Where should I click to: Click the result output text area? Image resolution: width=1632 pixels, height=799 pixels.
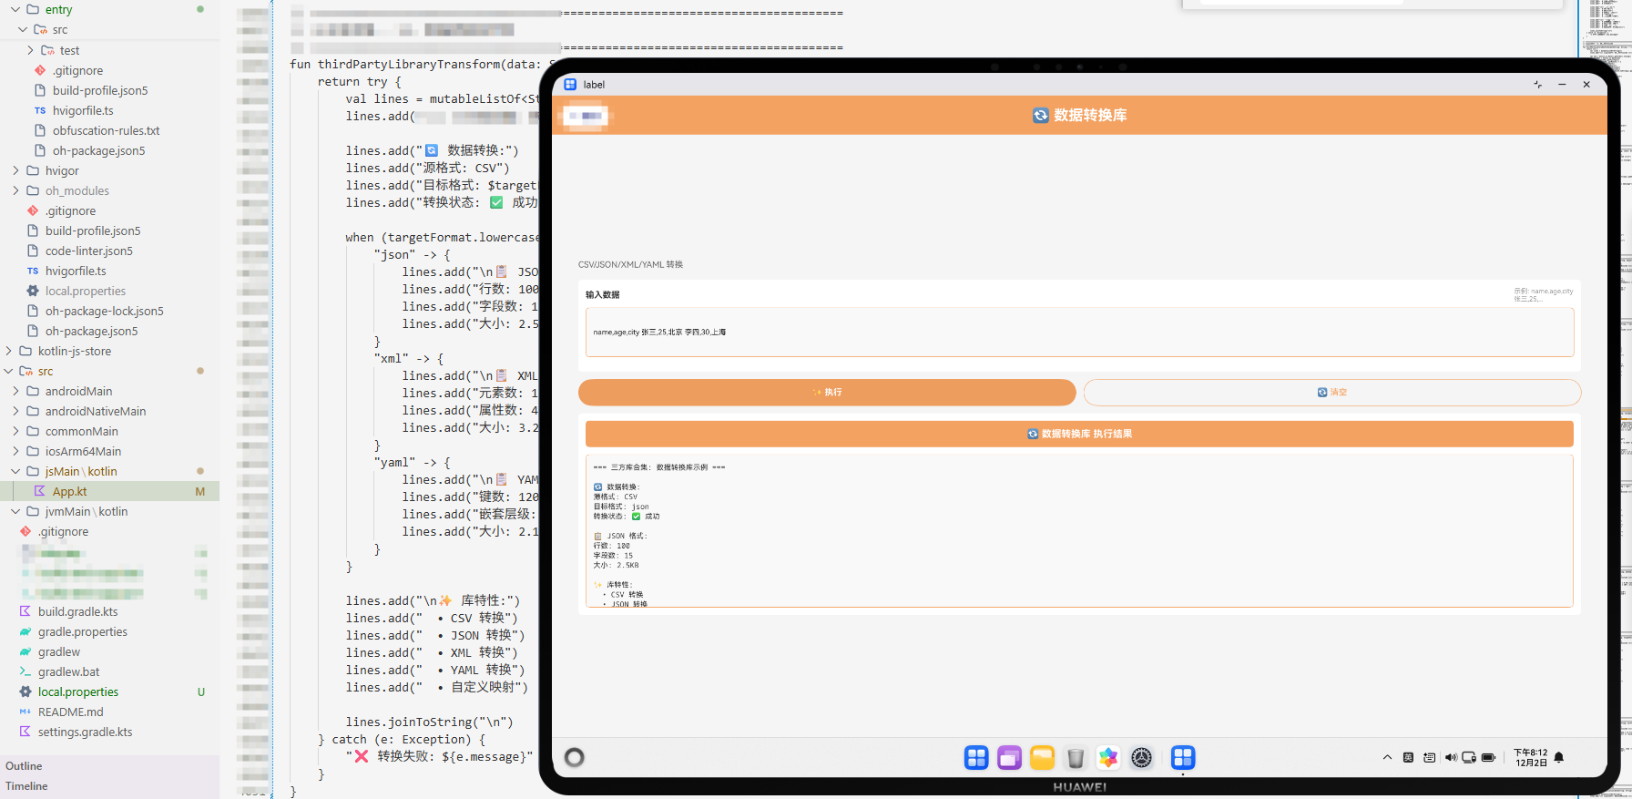coord(1079,530)
